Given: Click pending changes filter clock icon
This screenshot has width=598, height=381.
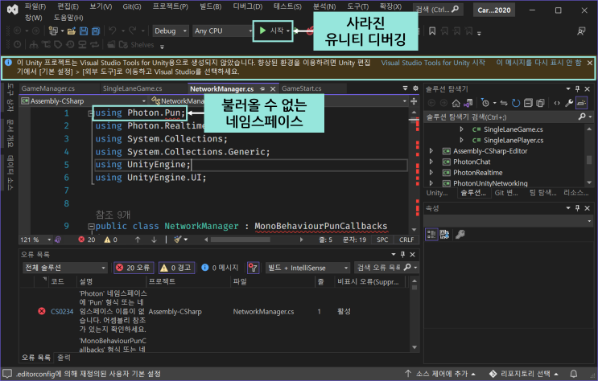Looking at the screenshot, I should pos(485,103).
